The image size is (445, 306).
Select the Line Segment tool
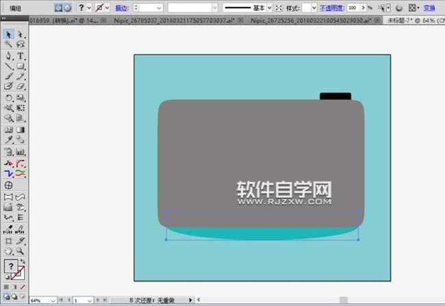tap(8, 66)
